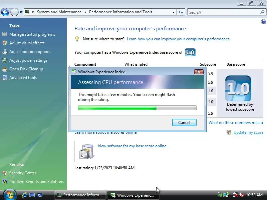The width and height of the screenshot is (267, 200).
Task: Click the assessment progress bar
Action: coord(137,108)
